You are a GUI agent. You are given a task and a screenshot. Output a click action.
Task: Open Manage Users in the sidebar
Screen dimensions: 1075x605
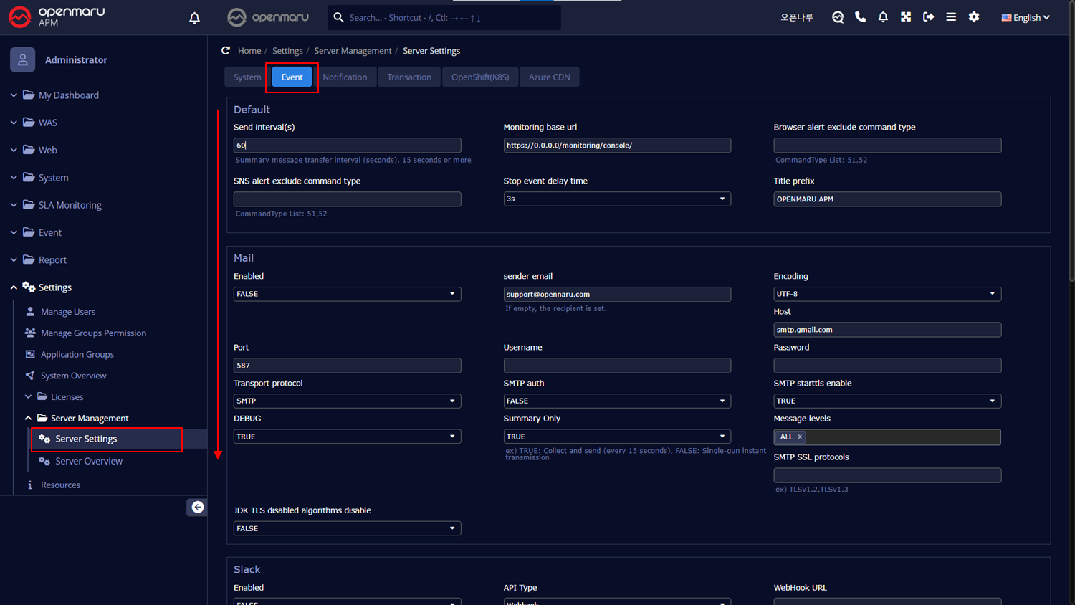(x=68, y=312)
